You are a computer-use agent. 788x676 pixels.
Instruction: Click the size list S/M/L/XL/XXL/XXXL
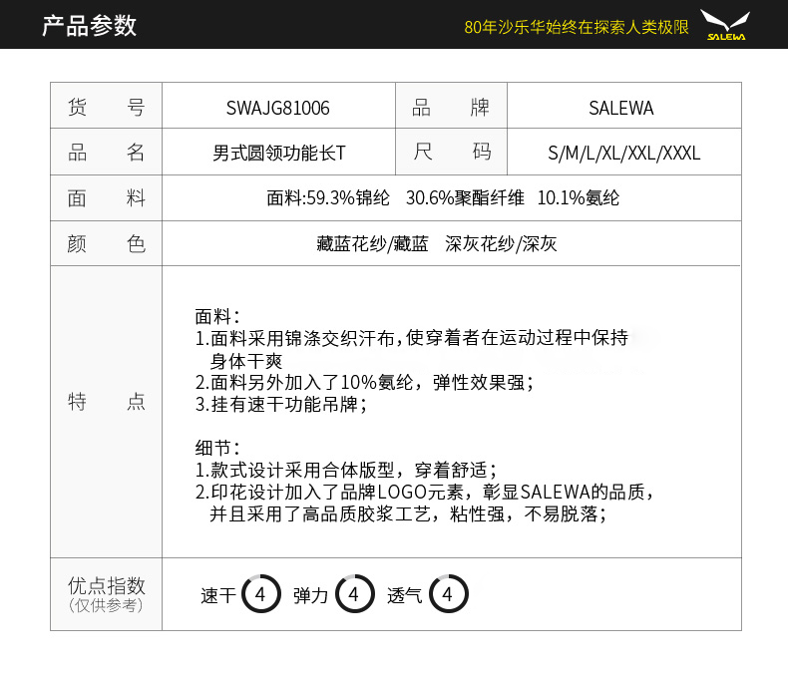[x=623, y=154]
